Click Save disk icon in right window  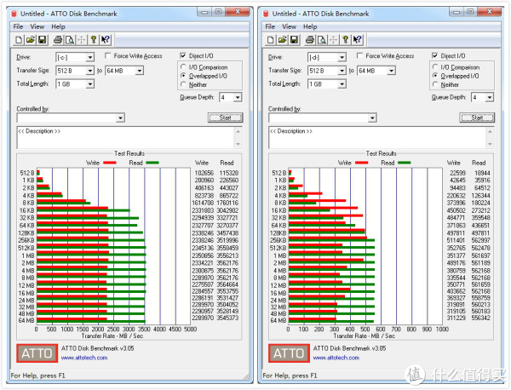coord(294,40)
